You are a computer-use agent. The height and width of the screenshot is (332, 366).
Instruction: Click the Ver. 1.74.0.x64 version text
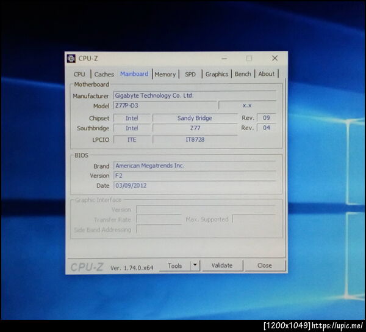click(x=132, y=268)
